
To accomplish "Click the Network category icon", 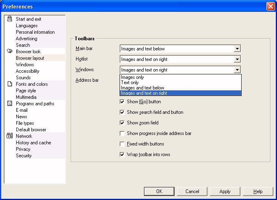I will click(10, 136).
